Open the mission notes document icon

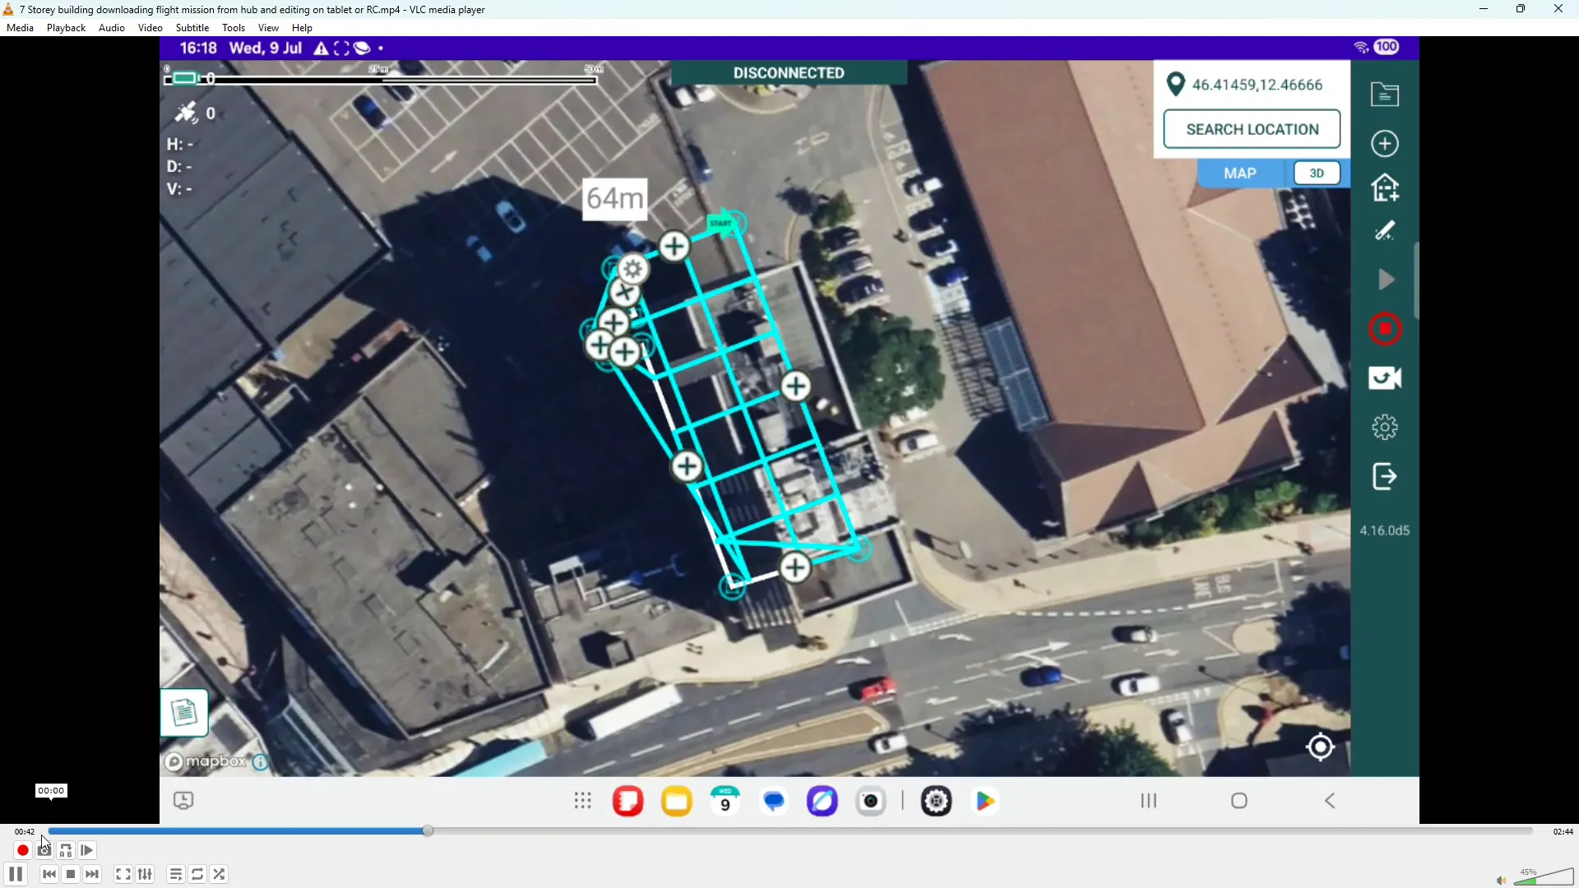click(184, 712)
